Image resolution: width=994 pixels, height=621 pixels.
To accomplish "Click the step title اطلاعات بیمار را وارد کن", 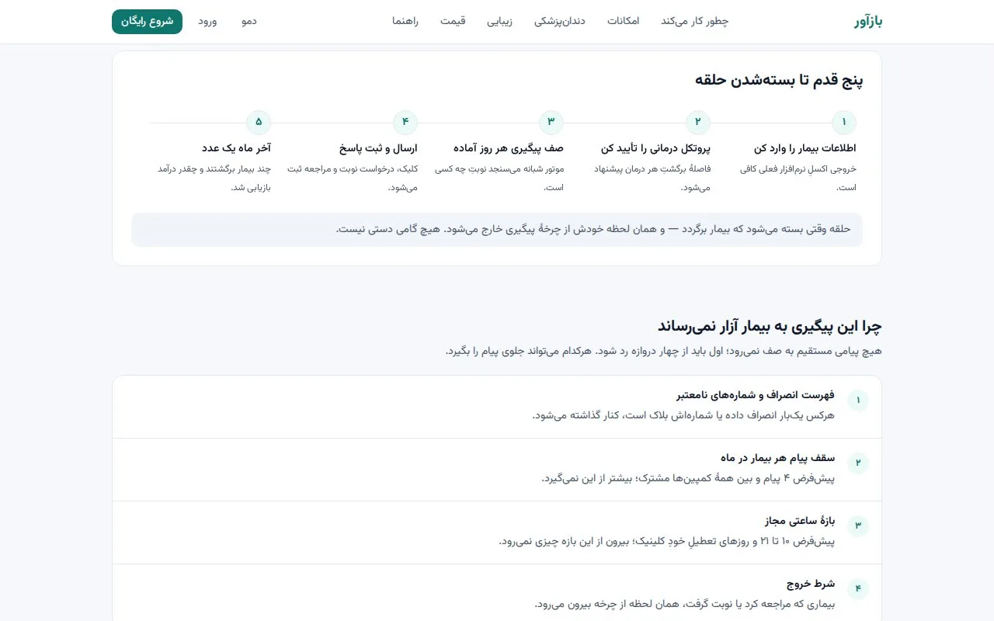I will point(805,147).
